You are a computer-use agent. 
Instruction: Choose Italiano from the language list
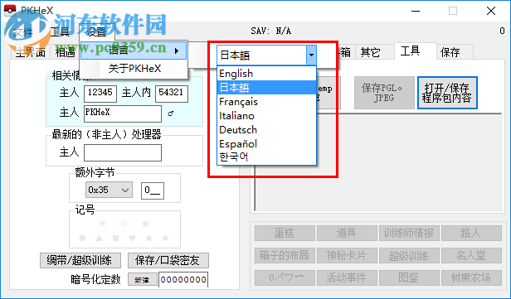point(266,115)
